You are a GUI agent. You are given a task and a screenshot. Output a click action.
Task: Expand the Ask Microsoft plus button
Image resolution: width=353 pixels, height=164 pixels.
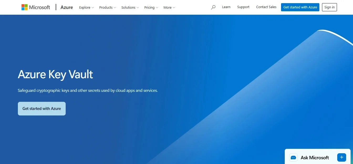341,157
